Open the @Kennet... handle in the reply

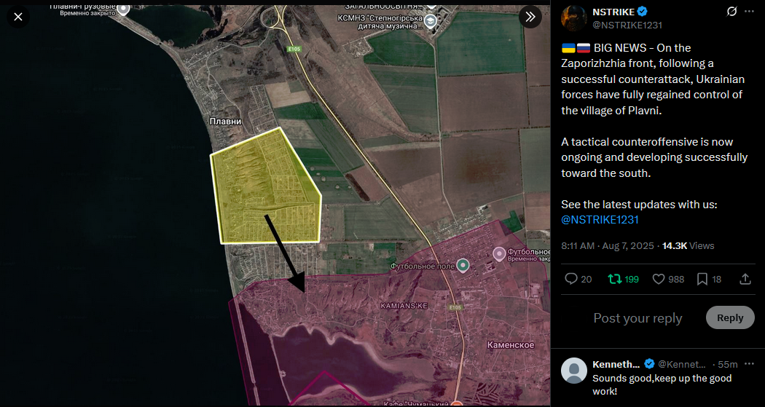click(x=681, y=364)
